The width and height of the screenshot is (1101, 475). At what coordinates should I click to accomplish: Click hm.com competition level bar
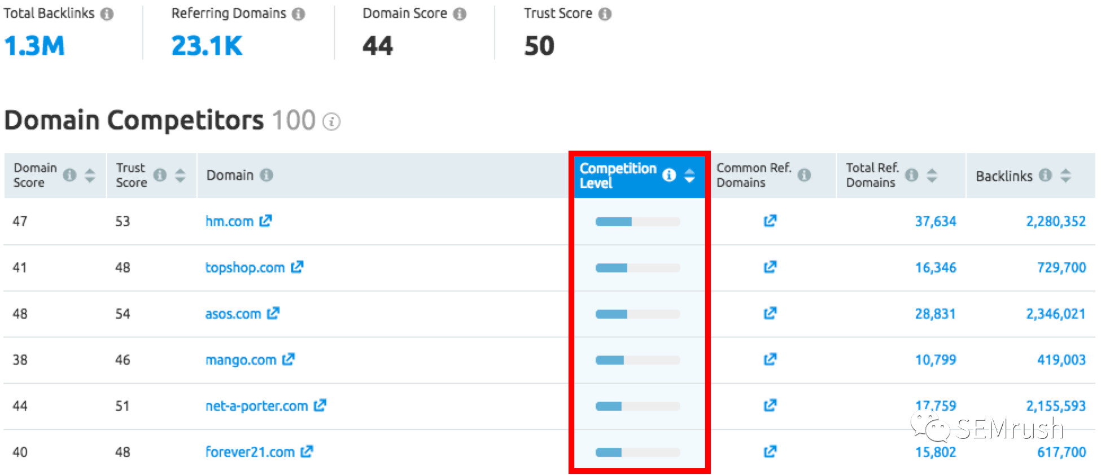coord(637,222)
